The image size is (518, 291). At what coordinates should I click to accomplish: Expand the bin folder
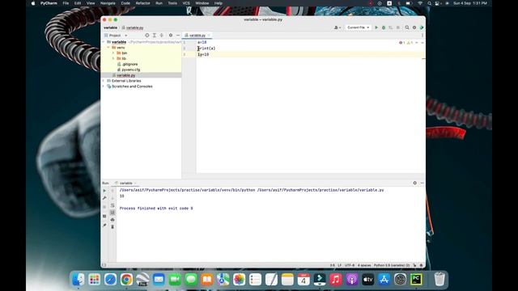(113, 53)
